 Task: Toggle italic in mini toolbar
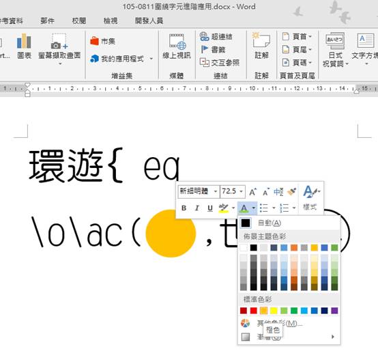[x=197, y=208]
